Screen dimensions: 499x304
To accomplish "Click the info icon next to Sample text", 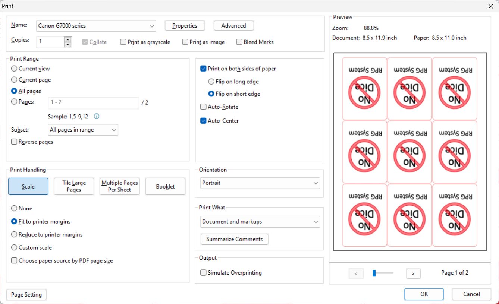I will (97, 116).
